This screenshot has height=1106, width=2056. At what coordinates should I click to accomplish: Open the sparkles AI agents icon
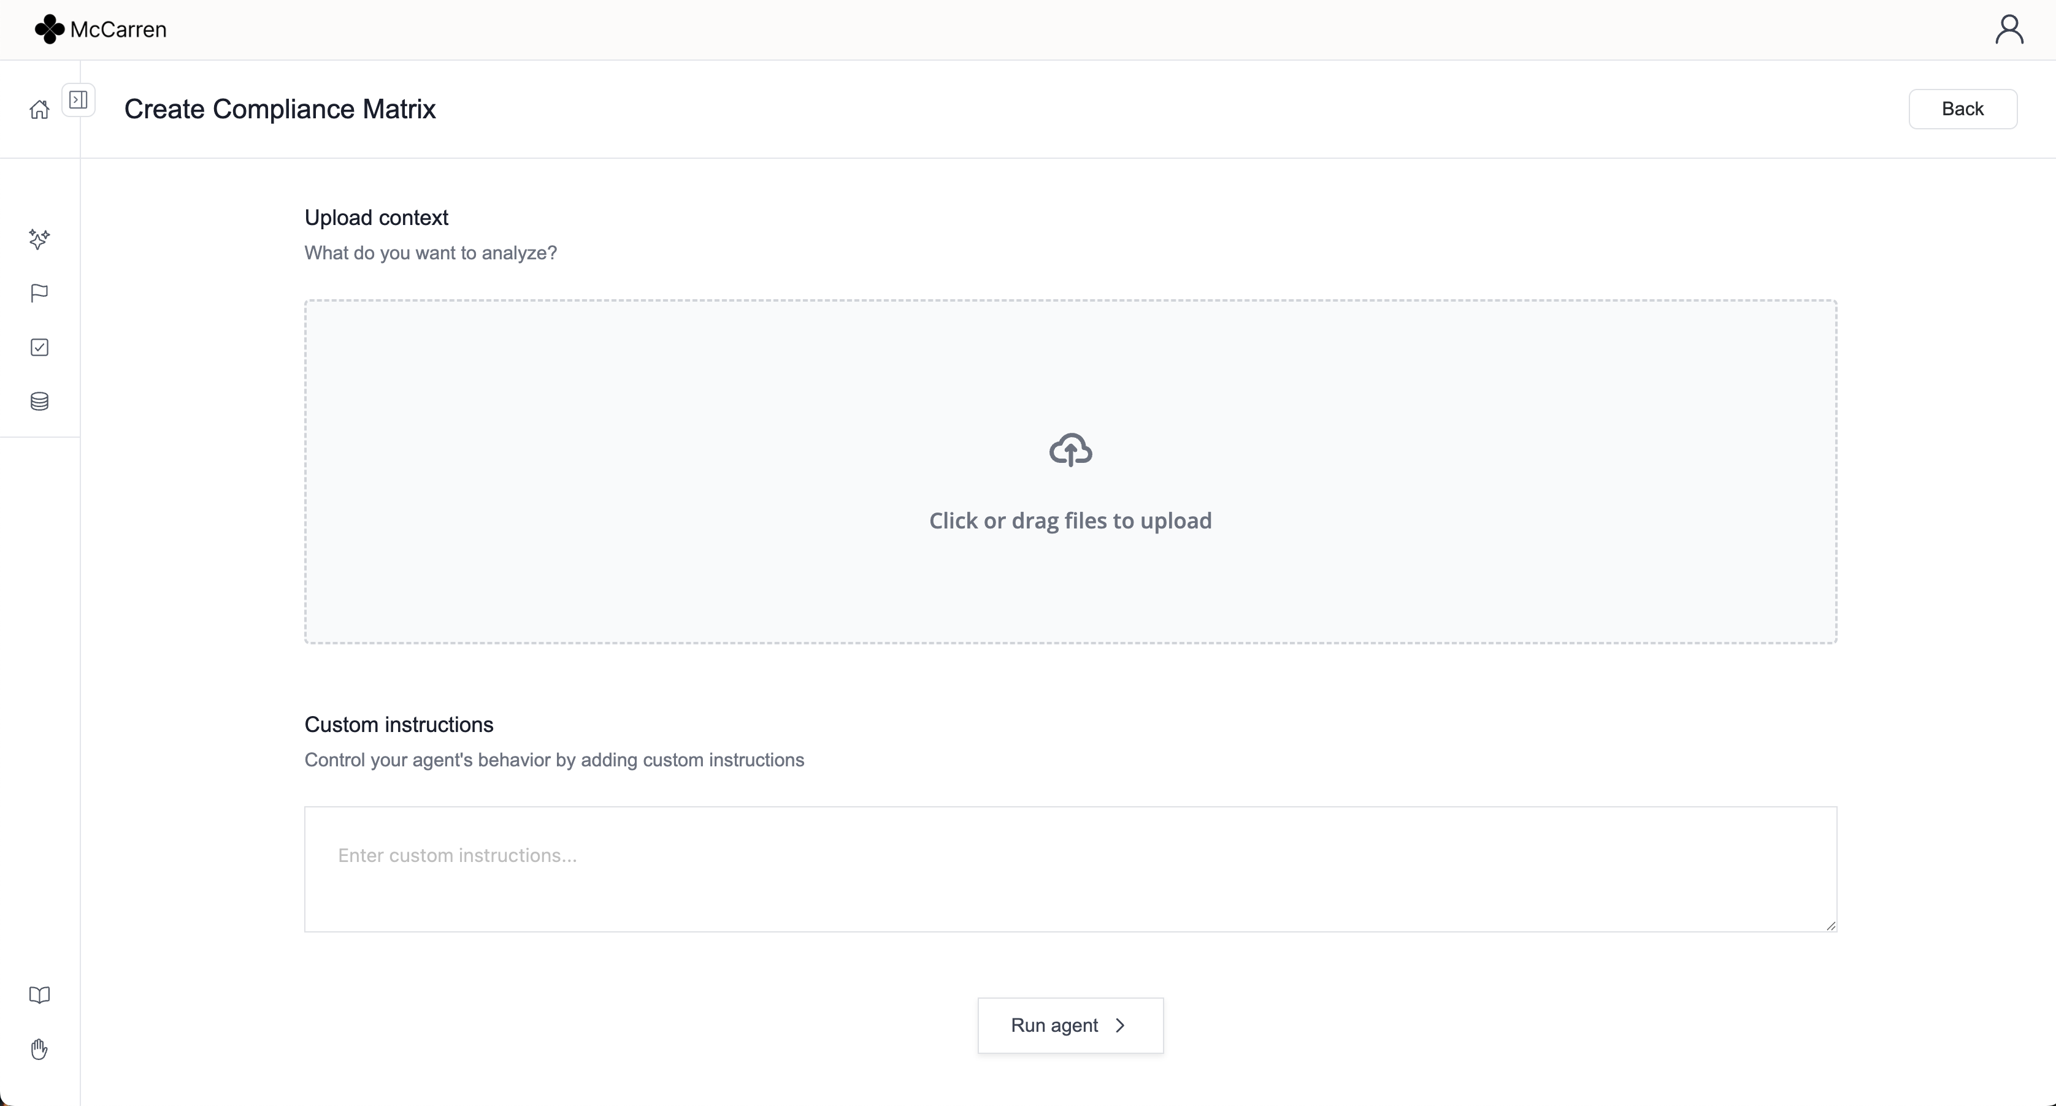coord(39,238)
